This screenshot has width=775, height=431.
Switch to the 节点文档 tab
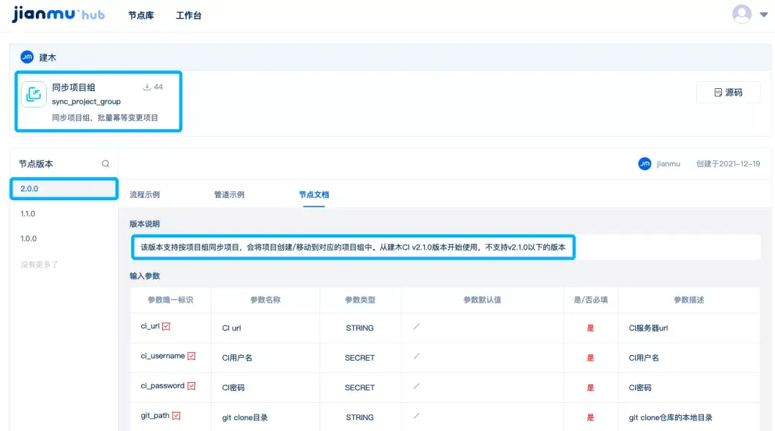[x=314, y=194]
